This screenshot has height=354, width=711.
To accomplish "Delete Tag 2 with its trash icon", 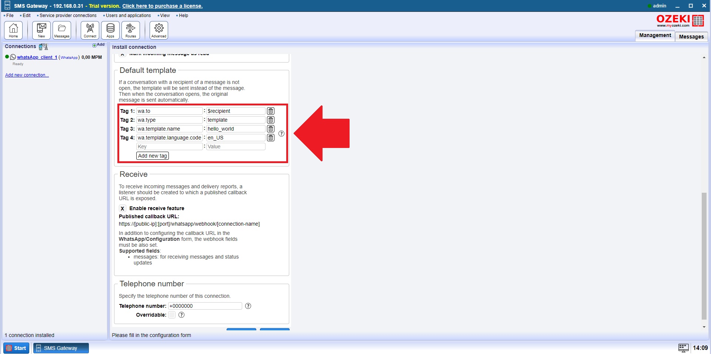I will pos(271,120).
